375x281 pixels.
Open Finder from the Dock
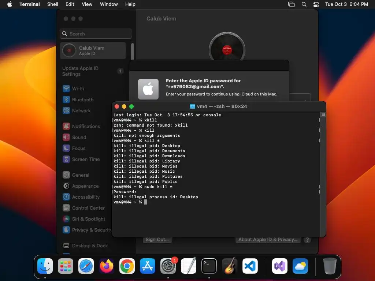(45, 266)
